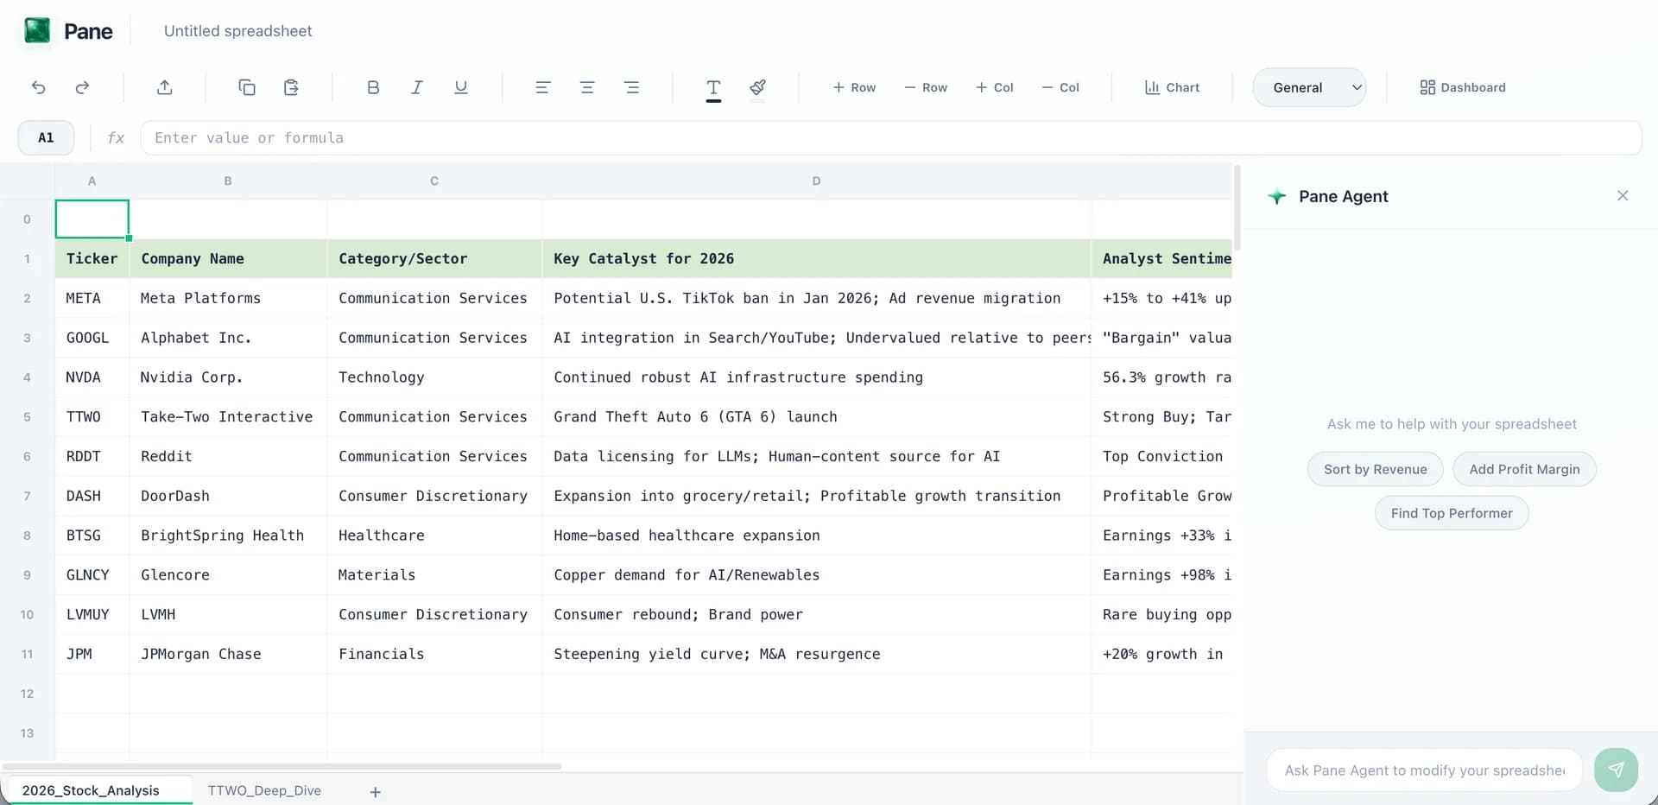Toggle bold formatting
This screenshot has width=1658, height=805.
[373, 87]
